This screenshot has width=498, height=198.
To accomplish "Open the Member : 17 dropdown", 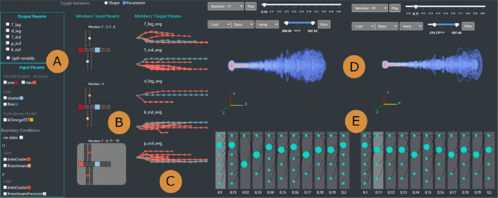I will pos(226,6).
